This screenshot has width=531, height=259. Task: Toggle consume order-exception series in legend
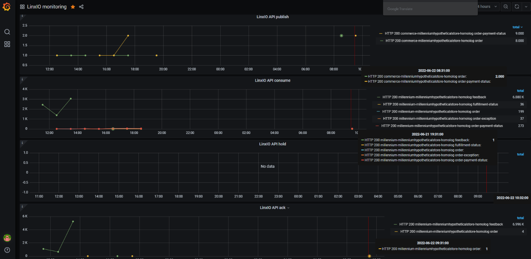tap(439, 119)
